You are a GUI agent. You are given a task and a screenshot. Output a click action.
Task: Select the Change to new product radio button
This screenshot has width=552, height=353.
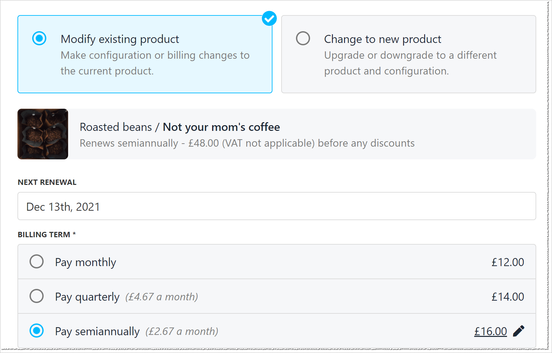tap(303, 38)
